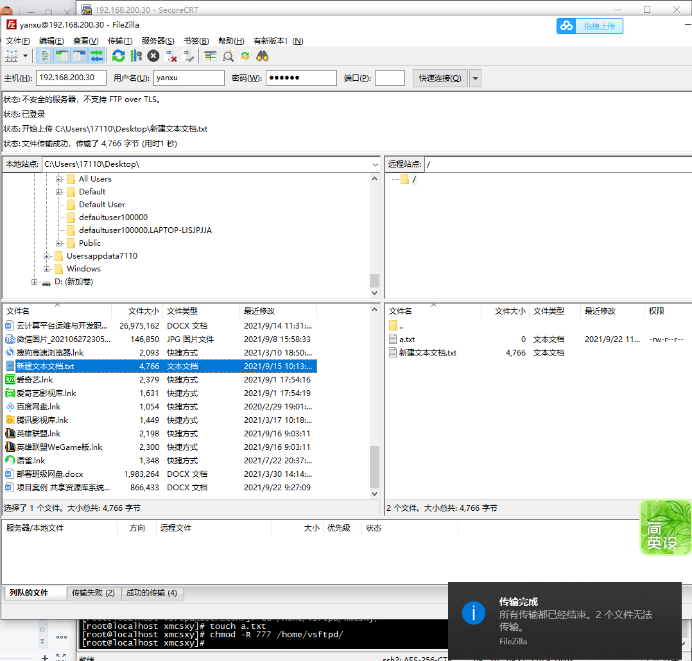
Task: Toggle the message log display
Action: click(44, 56)
